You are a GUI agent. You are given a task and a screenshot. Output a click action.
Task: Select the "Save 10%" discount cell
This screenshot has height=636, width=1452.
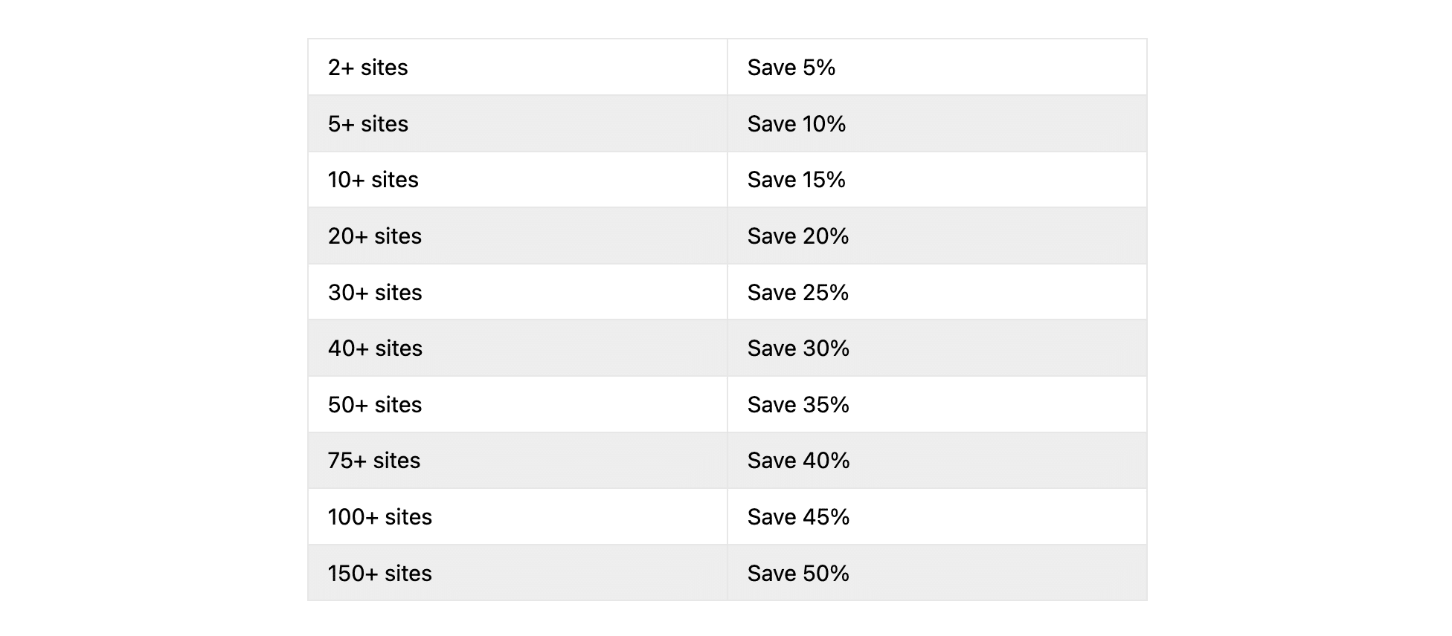[797, 124]
